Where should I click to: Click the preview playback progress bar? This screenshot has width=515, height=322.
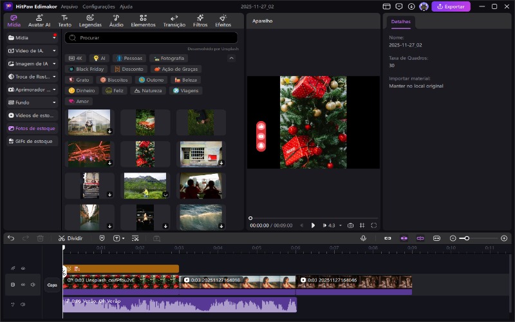pyautogui.click(x=314, y=218)
